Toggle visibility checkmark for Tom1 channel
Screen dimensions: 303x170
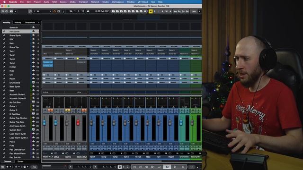point(4,51)
